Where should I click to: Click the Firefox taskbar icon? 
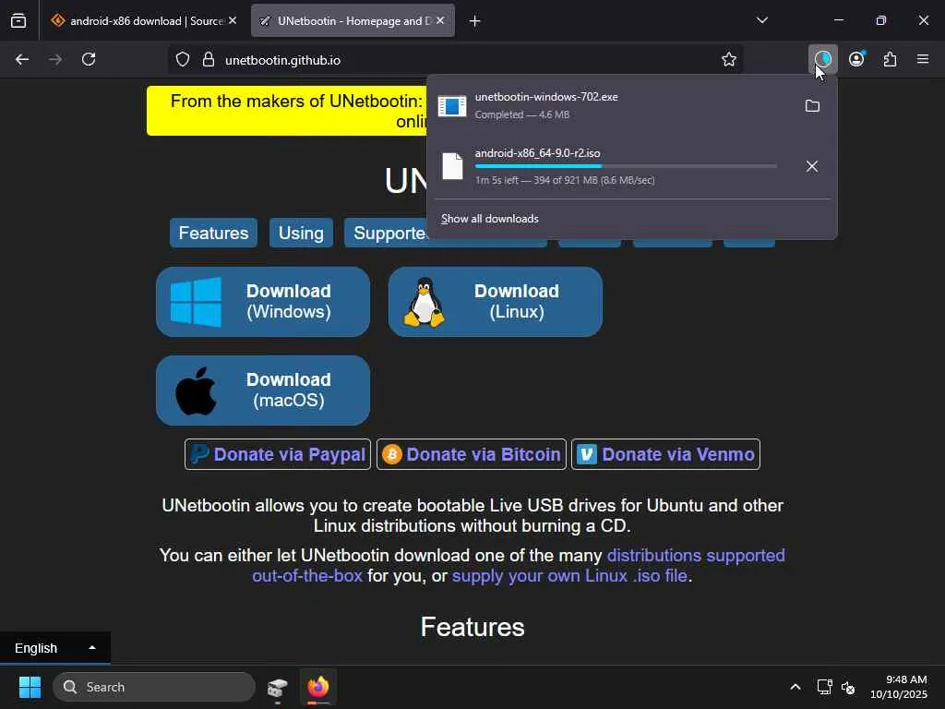click(318, 687)
